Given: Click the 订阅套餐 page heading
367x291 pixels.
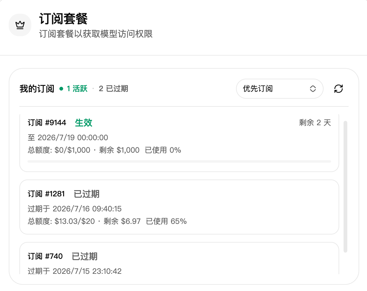Looking at the screenshot, I should pyautogui.click(x=63, y=19).
